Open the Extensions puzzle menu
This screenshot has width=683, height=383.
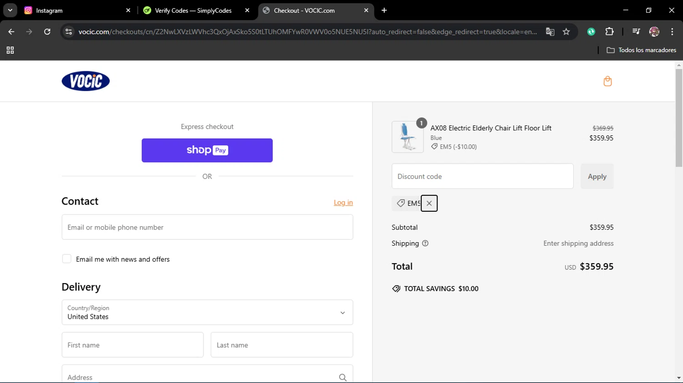click(x=609, y=32)
